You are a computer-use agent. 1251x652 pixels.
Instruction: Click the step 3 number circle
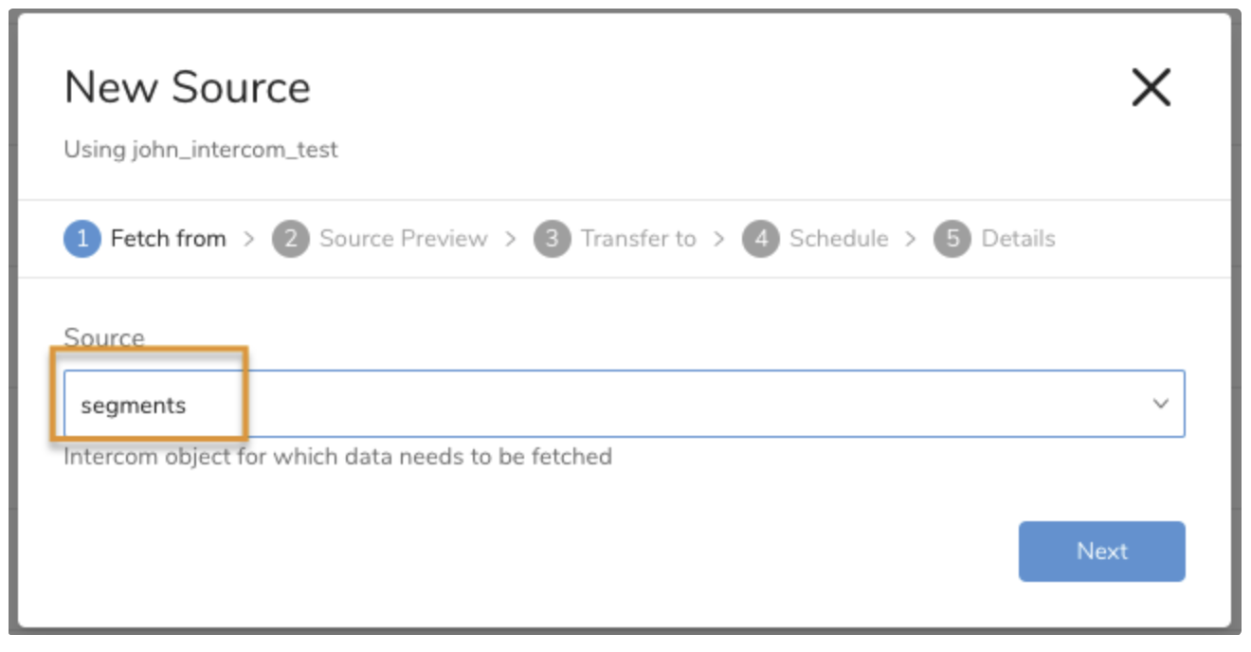(x=553, y=239)
